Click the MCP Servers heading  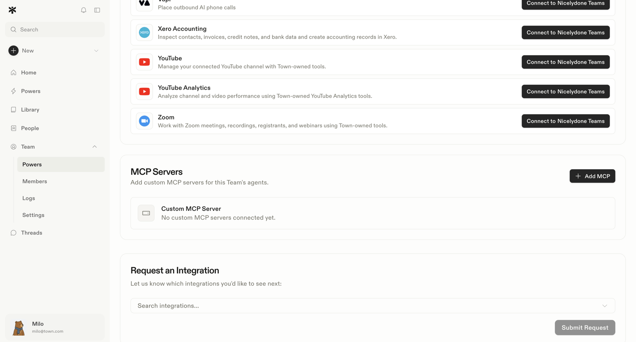[156, 172]
